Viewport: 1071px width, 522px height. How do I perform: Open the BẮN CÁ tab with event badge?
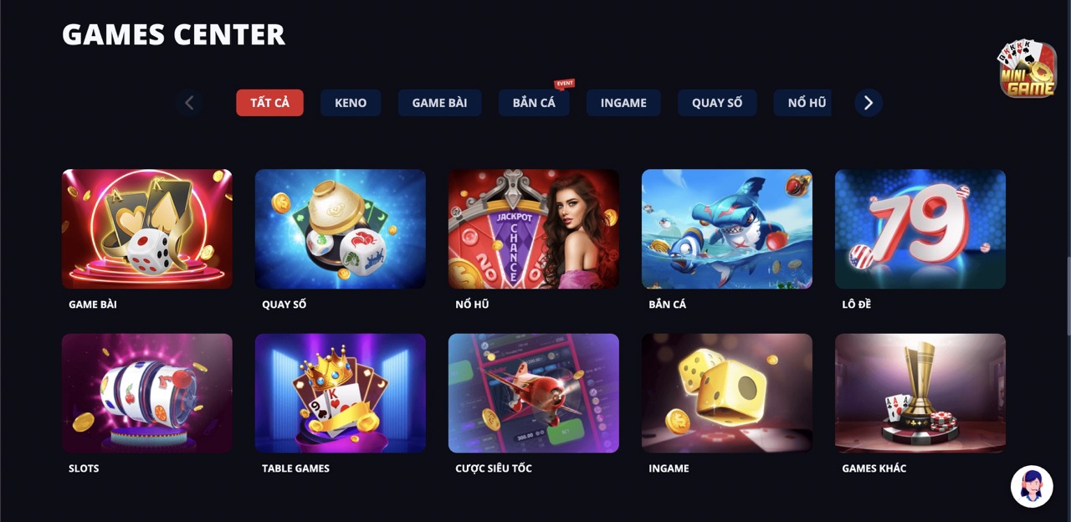[534, 103]
